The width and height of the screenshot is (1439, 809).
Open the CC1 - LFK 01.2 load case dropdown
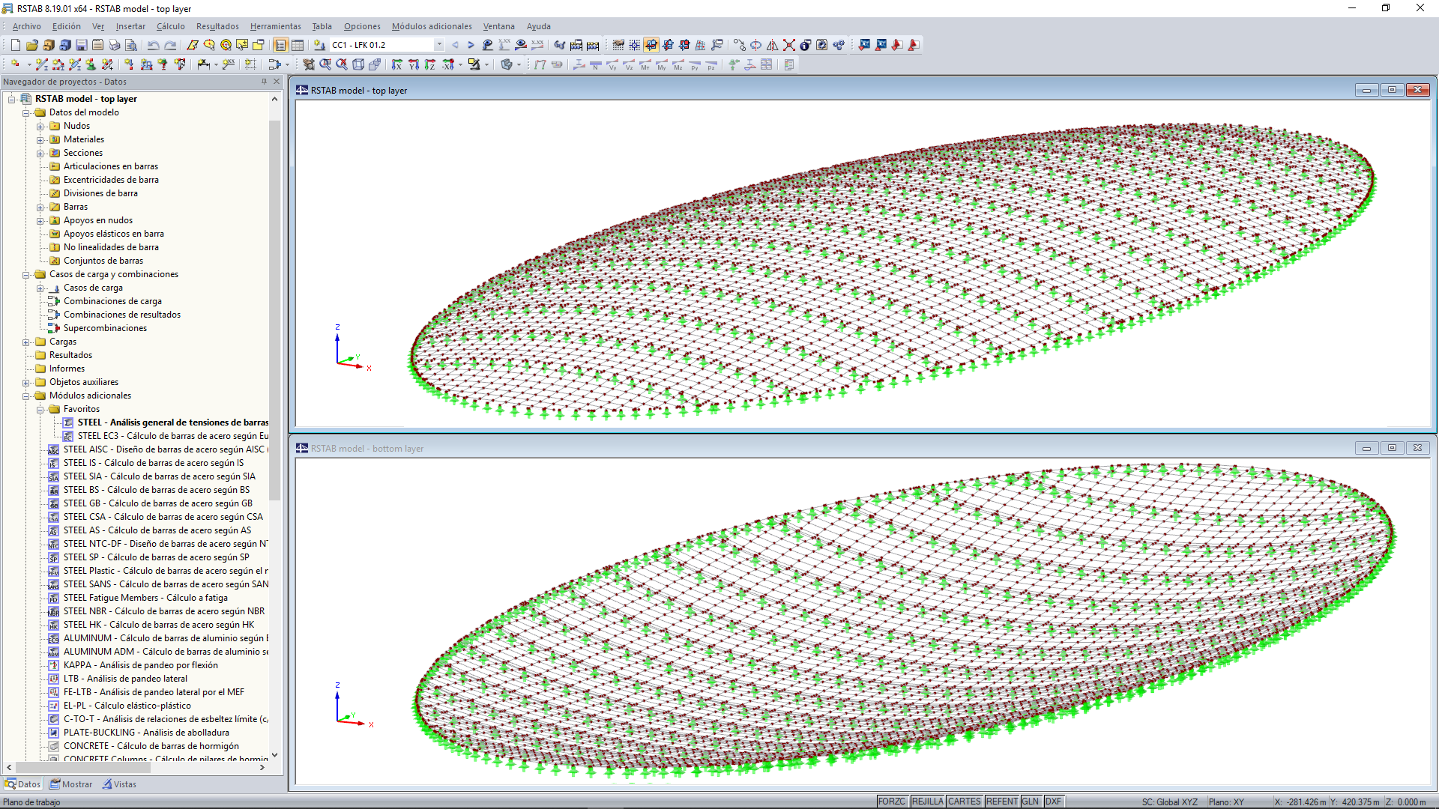pos(439,44)
